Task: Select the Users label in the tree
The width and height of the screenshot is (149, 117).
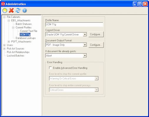Action: coord(10,45)
